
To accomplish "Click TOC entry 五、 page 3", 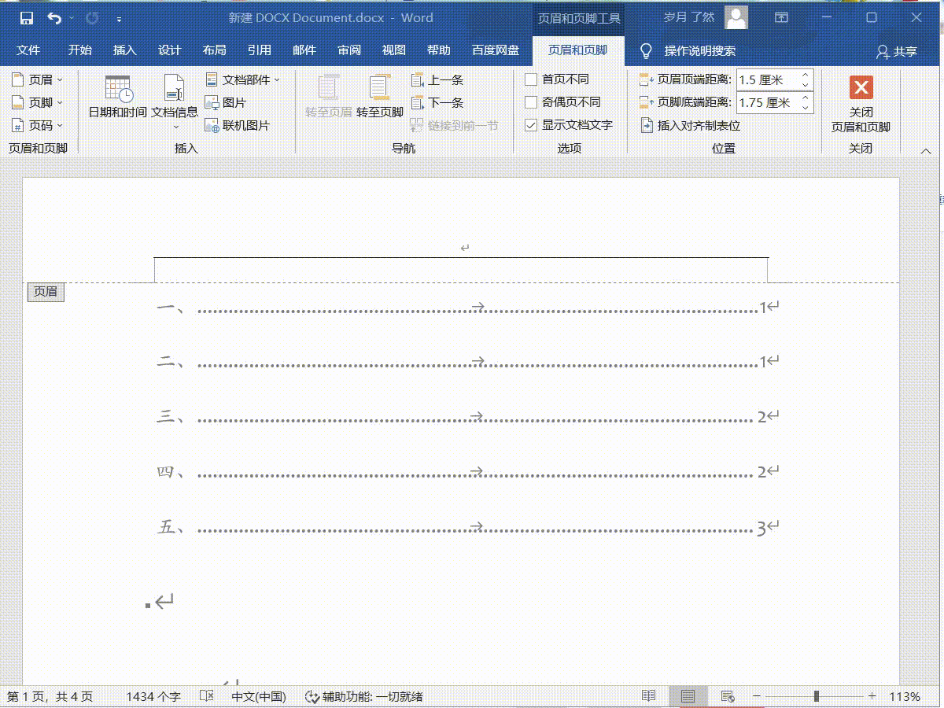I will click(x=468, y=527).
